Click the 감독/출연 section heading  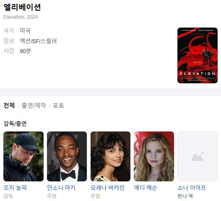pos(15,123)
